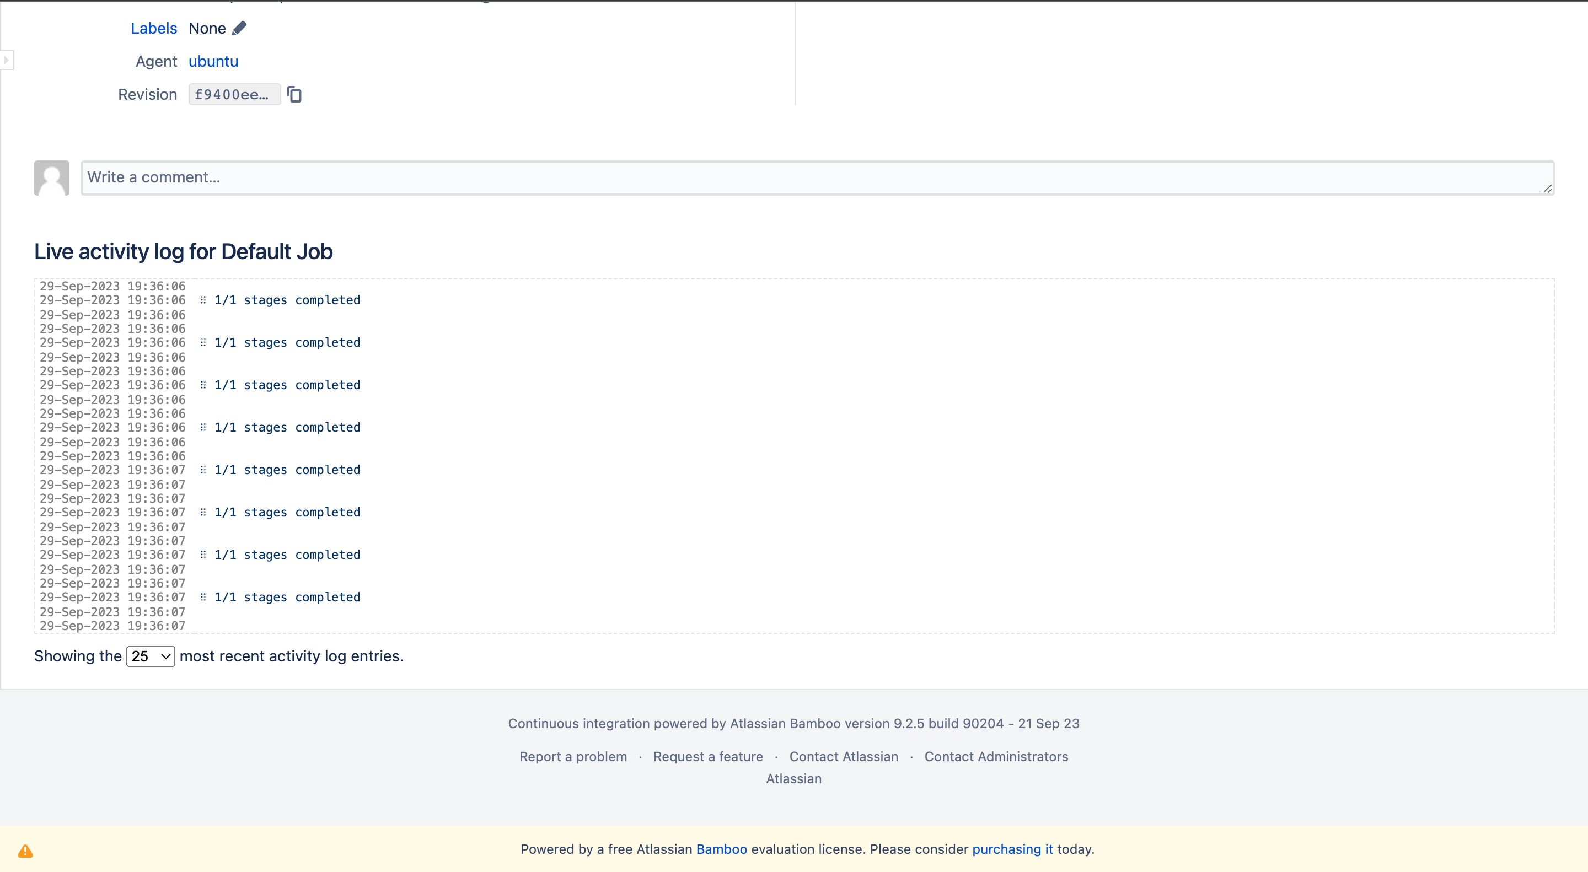Click the Report a problem footer link
Screen dimensions: 1588x872
[x=573, y=757]
